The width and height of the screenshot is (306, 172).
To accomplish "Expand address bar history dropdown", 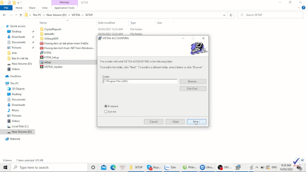I will 224,15.
